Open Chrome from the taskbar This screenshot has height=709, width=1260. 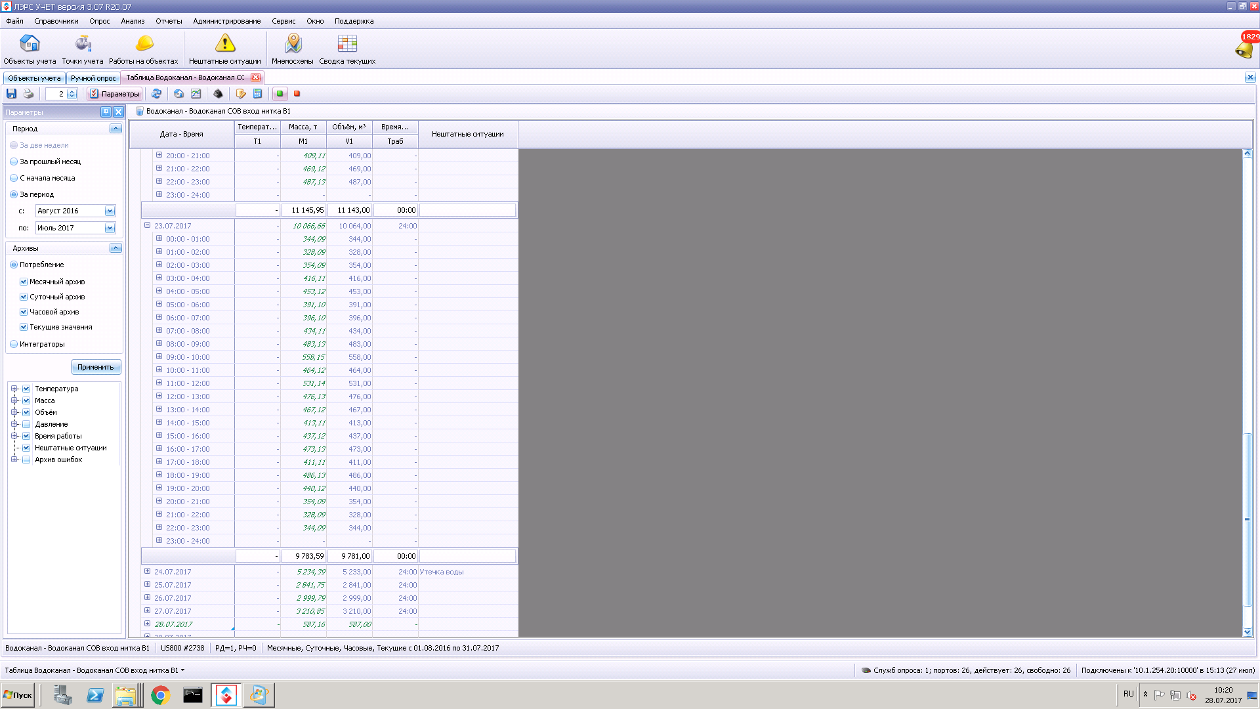[160, 695]
